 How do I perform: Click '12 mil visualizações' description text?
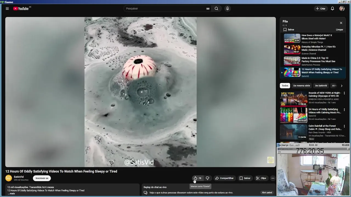click(x=18, y=187)
